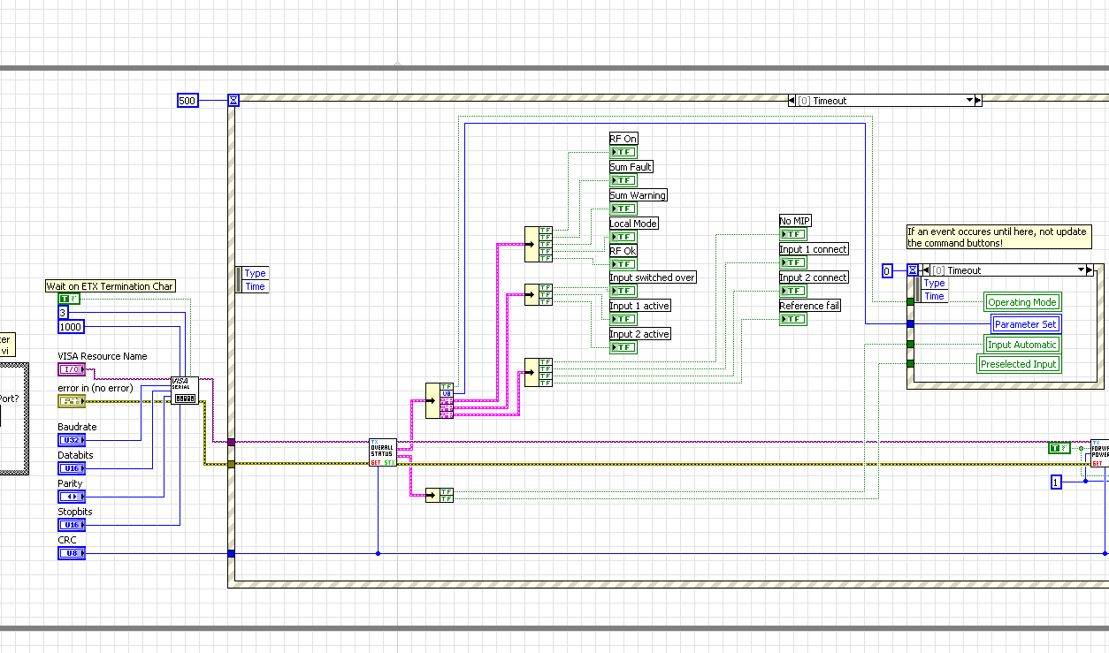Select the VISA Resource Name I/O terminal

pos(72,369)
